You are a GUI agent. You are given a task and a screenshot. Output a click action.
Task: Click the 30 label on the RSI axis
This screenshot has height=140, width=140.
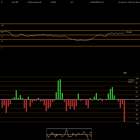pyautogui.click(x=2, y=41)
